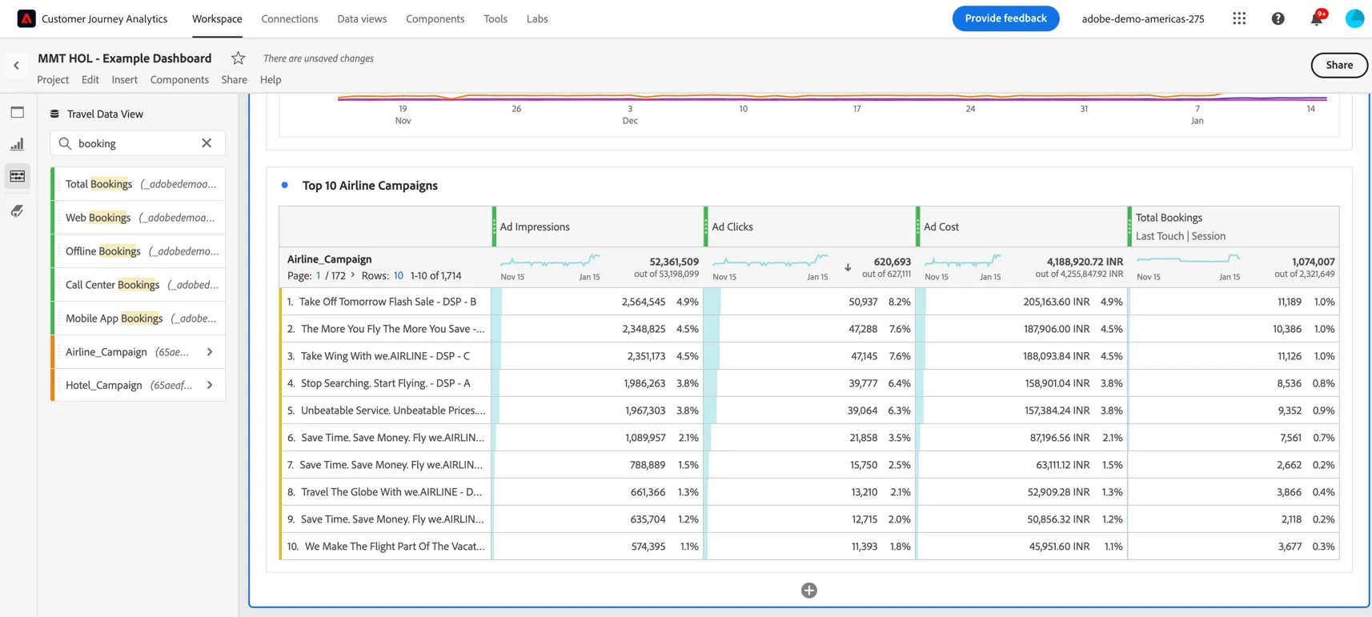Open the Components icon in left rail
1372x617 pixels.
click(x=18, y=176)
